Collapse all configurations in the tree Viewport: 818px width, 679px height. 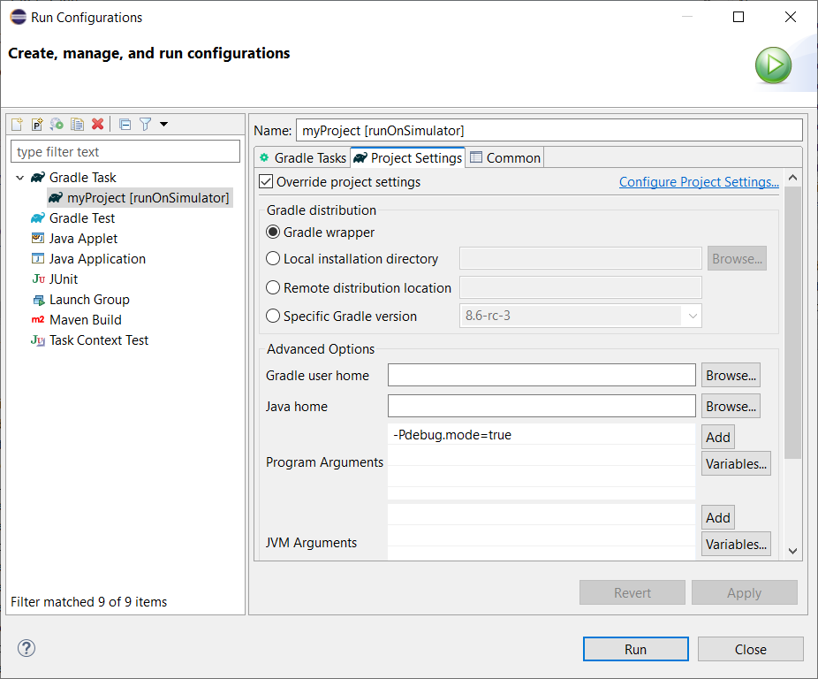(x=125, y=125)
